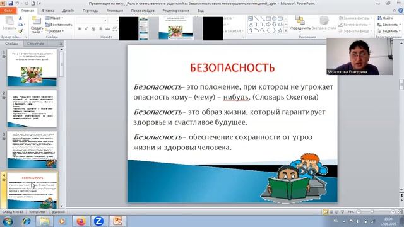The height and width of the screenshot is (227, 404).
Task: Move the zoom slider handle in the status bar
Action: [x=372, y=212]
